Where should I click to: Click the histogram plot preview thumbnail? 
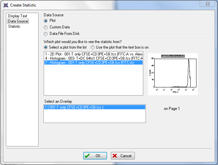[173, 74]
